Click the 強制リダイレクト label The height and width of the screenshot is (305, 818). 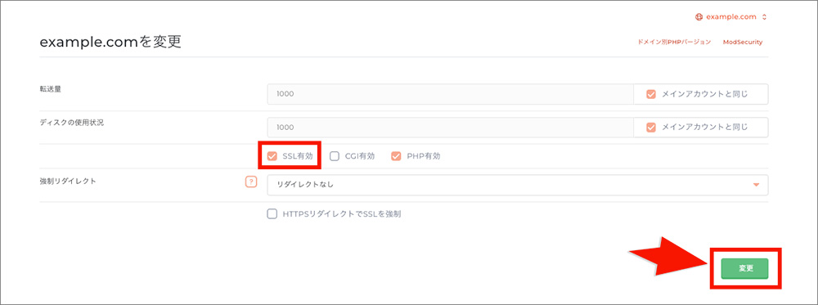67,182
